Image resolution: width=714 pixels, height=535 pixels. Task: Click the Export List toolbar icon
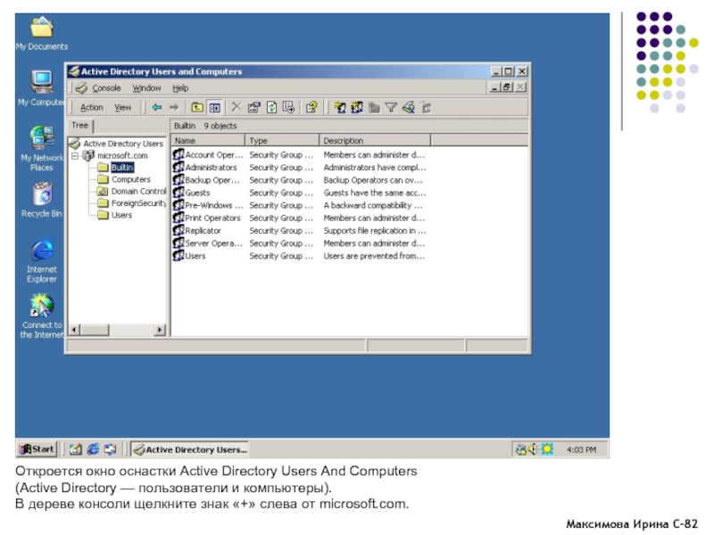287,107
